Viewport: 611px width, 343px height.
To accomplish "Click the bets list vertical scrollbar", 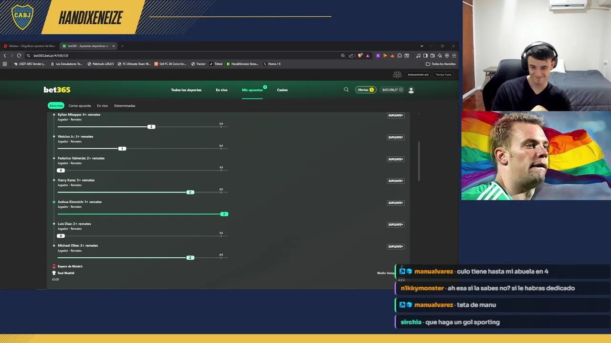I will click(x=419, y=161).
